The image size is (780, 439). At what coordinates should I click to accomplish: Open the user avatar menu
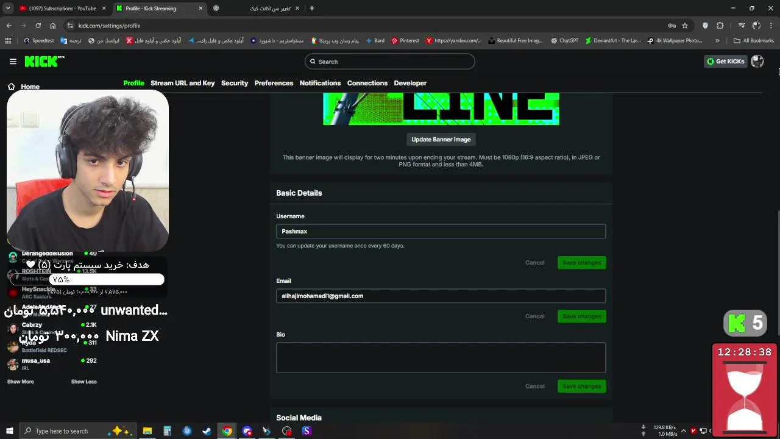(757, 61)
